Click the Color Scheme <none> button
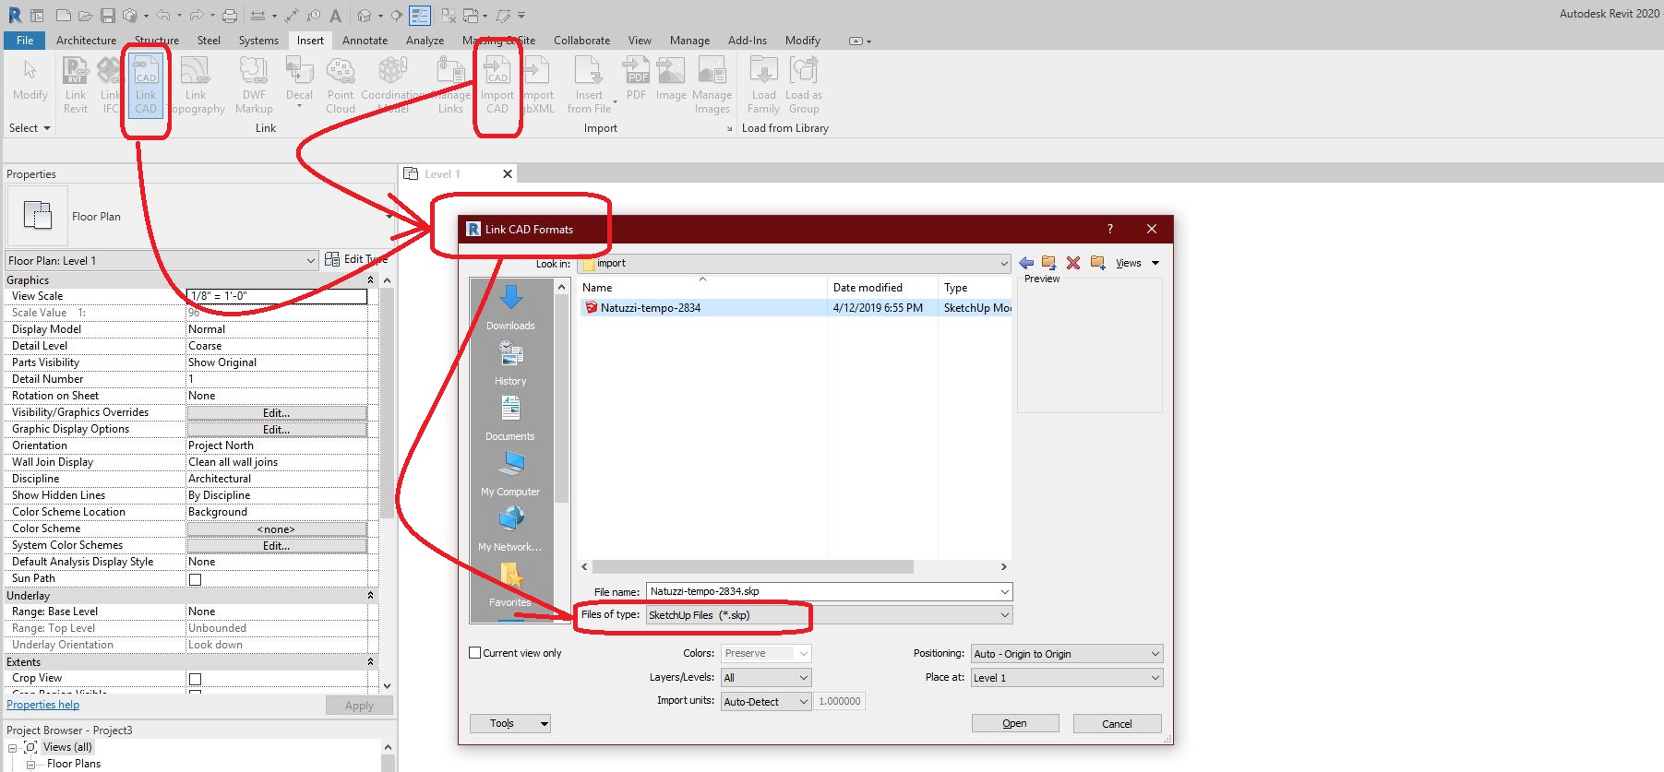This screenshot has height=772, width=1664. tap(277, 529)
